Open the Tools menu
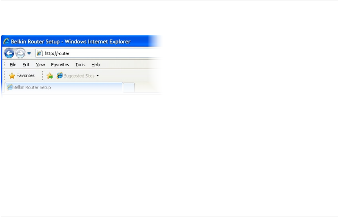Screen dimensions: 338x217 click(x=81, y=65)
